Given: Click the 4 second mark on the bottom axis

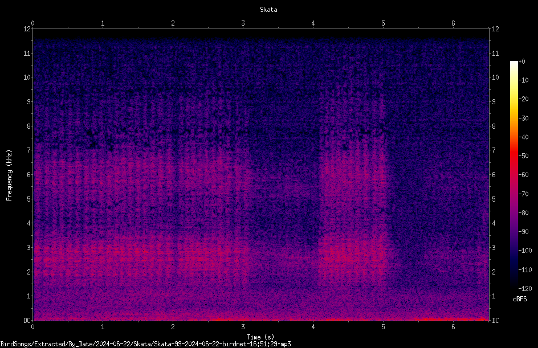Looking at the screenshot, I should (313, 327).
